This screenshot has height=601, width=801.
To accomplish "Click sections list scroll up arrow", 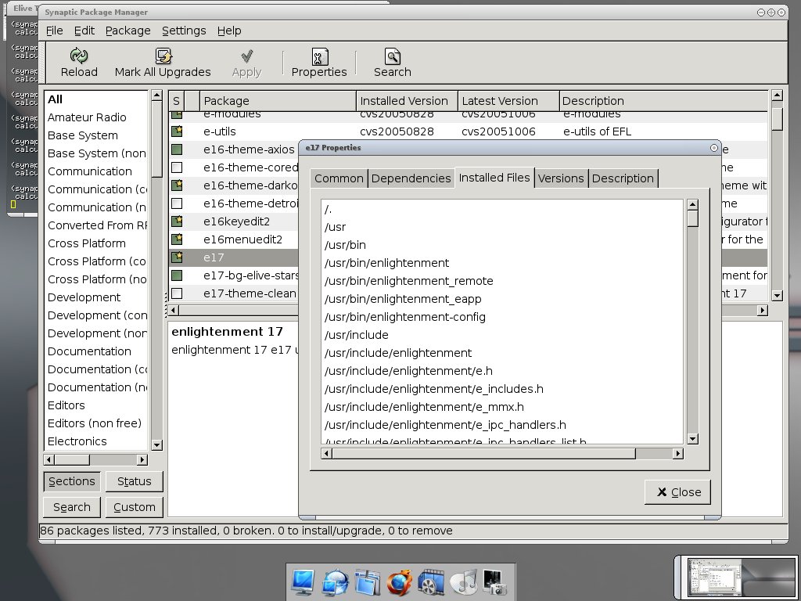I will tap(156, 95).
